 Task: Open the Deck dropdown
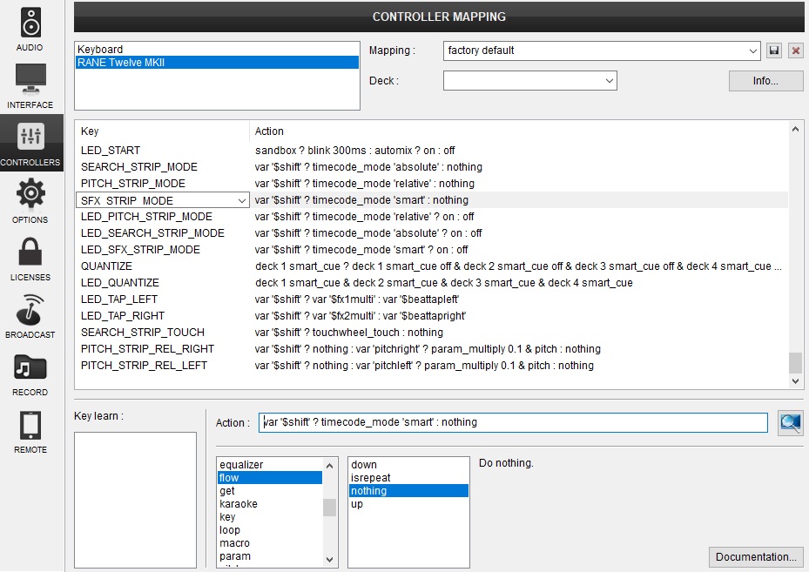[x=610, y=81]
